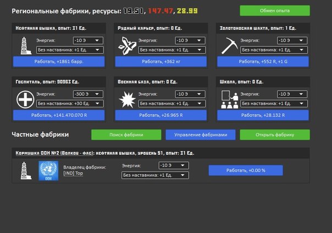Open energy dropdown for Золотоносная шахта
The width and height of the screenshot is (332, 233).
292,41
